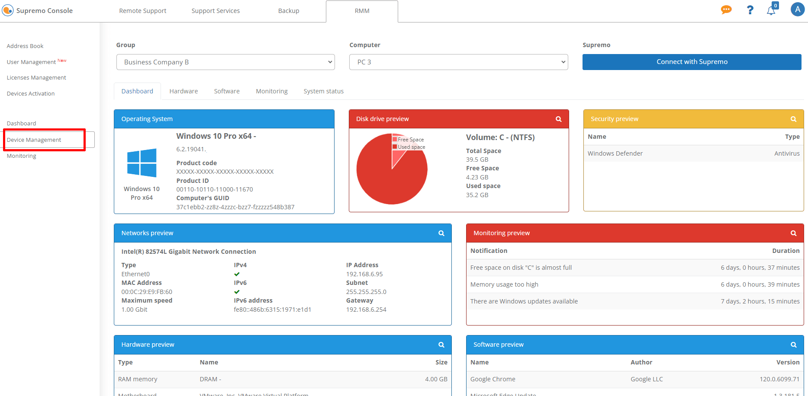Viewport: 808px width, 396px height.
Task: Click Free Space legend swatch
Action: [x=395, y=139]
